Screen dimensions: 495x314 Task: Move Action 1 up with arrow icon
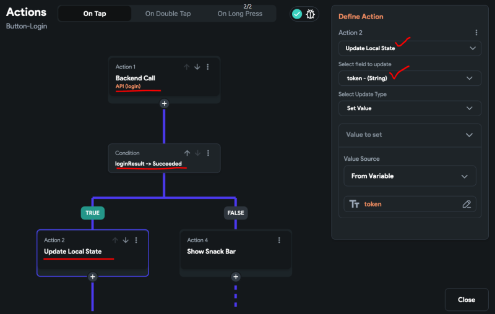click(x=187, y=67)
